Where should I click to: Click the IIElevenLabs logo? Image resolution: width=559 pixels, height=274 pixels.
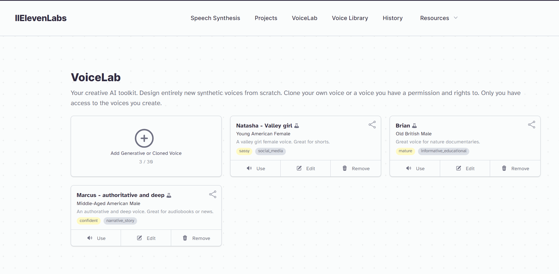41,18
